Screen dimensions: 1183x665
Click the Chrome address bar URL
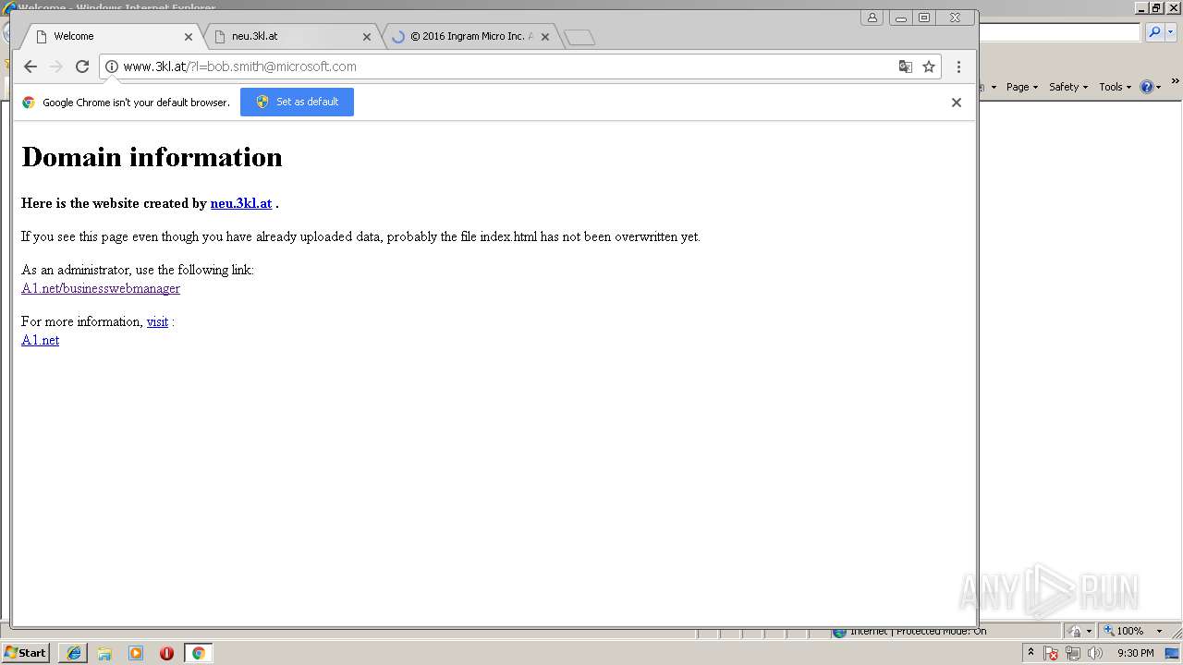click(239, 66)
